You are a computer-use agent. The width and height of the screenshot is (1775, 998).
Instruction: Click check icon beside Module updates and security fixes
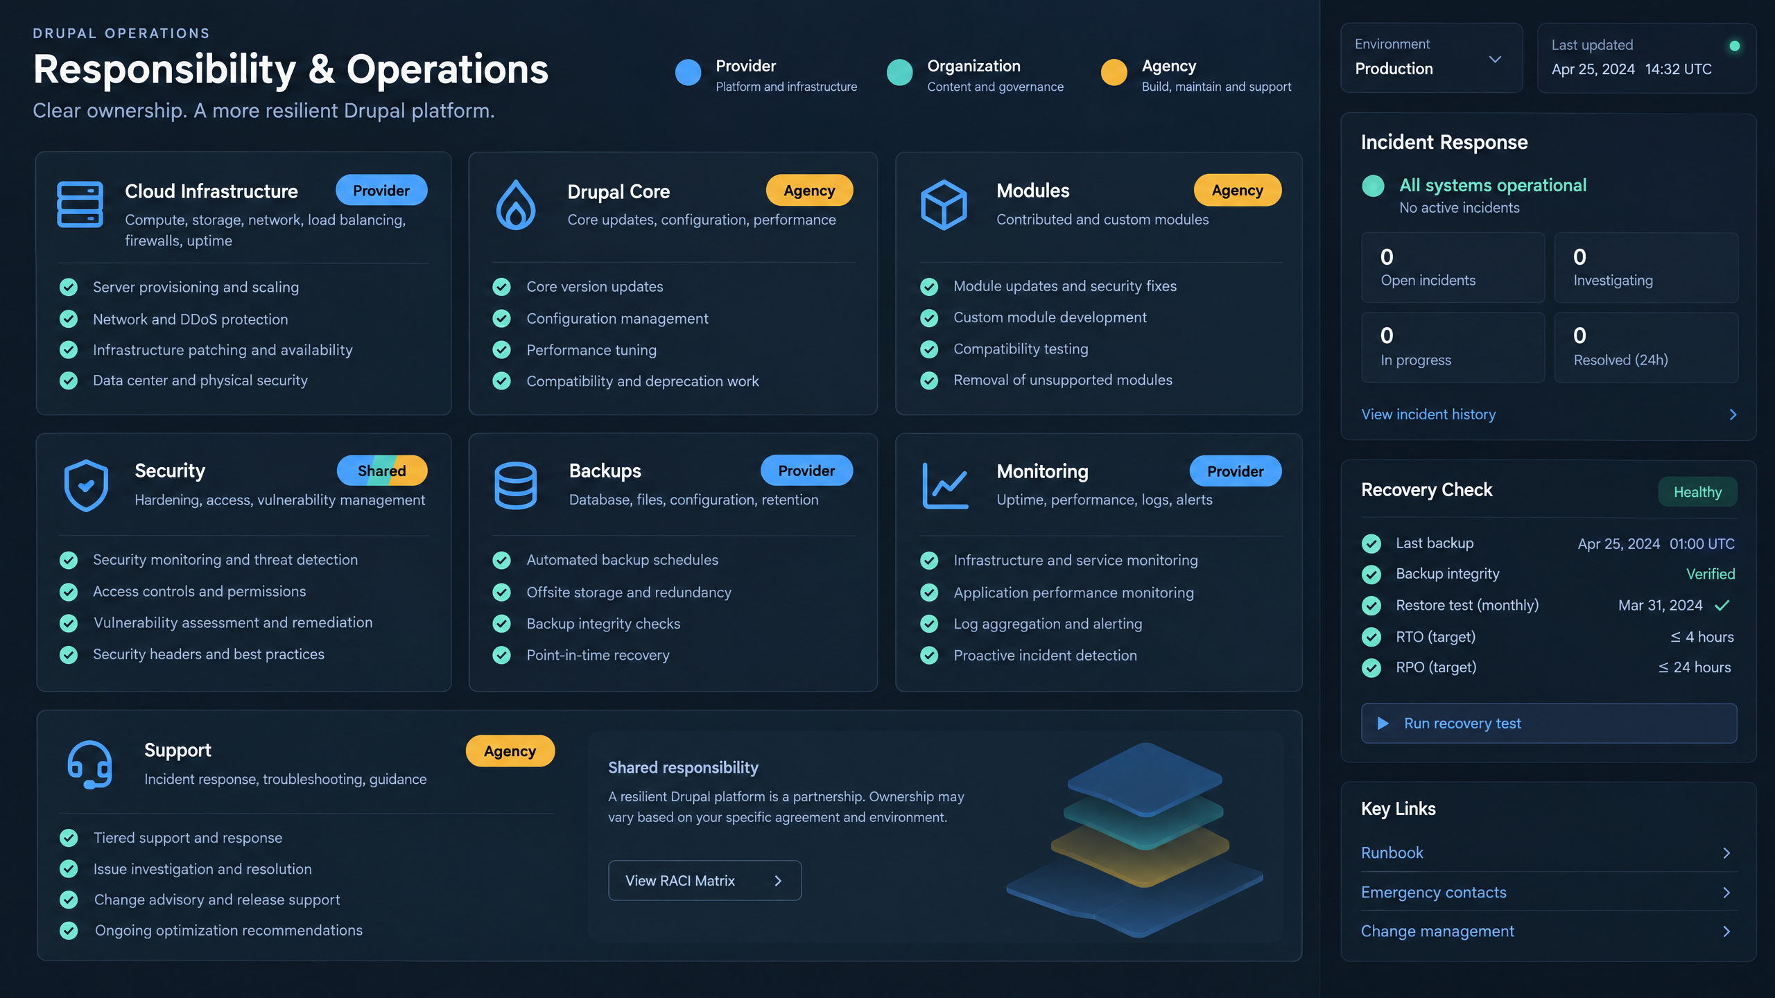pyautogui.click(x=929, y=286)
